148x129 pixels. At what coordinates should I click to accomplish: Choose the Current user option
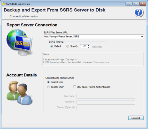click(48, 82)
